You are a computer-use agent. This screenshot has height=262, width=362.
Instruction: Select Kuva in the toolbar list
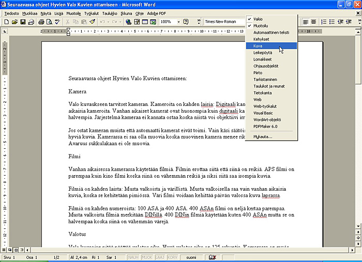(258, 45)
